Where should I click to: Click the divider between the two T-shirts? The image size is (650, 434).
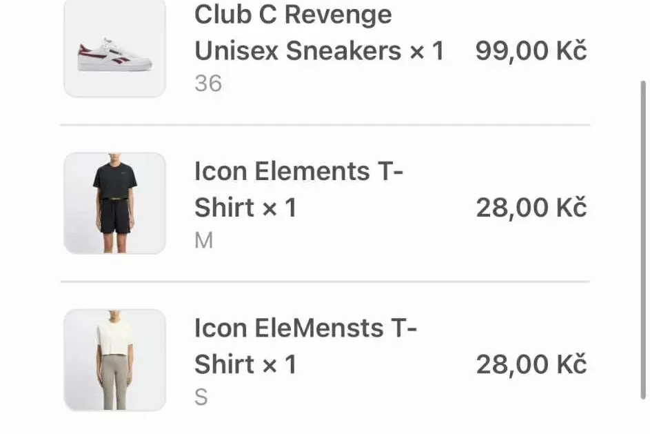325,282
